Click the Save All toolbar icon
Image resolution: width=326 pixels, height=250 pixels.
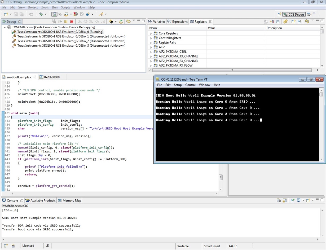(22, 14)
